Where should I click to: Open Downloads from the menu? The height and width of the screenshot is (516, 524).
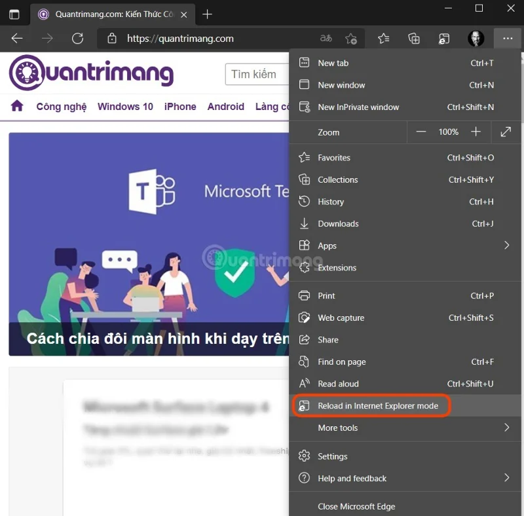337,223
